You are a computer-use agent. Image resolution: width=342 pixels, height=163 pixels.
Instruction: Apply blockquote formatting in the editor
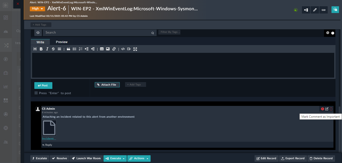pyautogui.click(x=68, y=49)
